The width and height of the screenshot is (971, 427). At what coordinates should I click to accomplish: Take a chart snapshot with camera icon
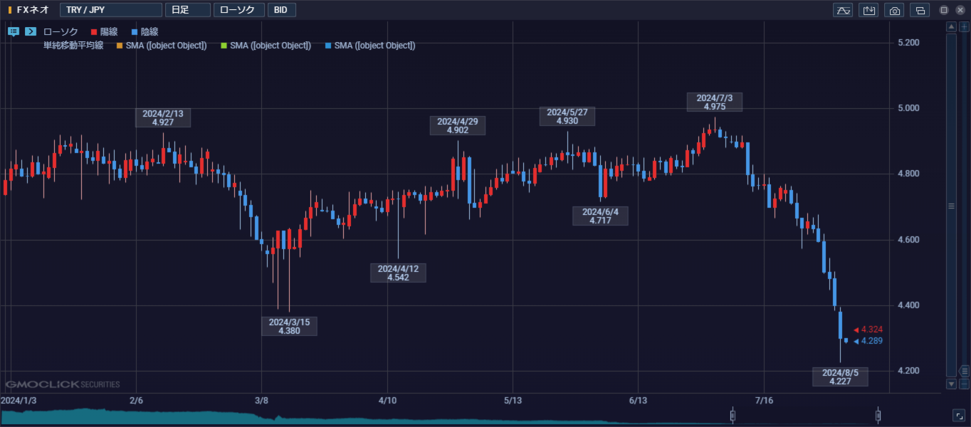tap(895, 10)
